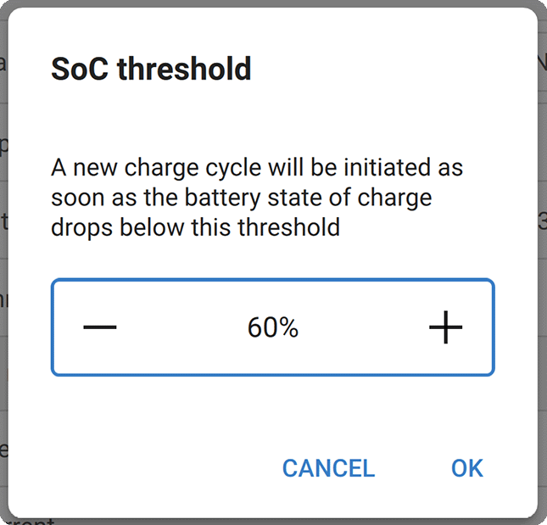
Task: Tap the increment plus sign
Action: coord(445,327)
